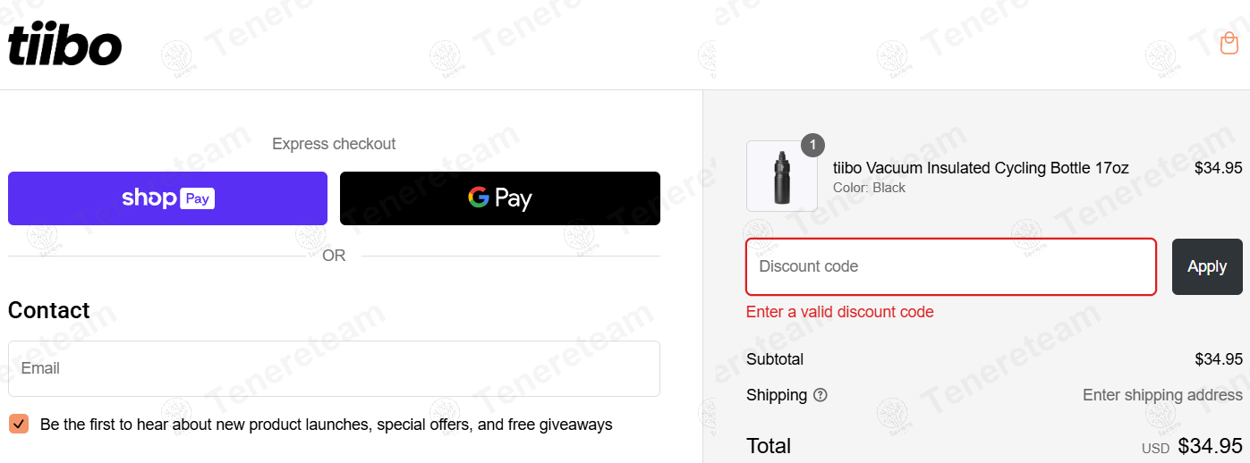
Task: Focus the Discount code field
Action: [x=951, y=266]
